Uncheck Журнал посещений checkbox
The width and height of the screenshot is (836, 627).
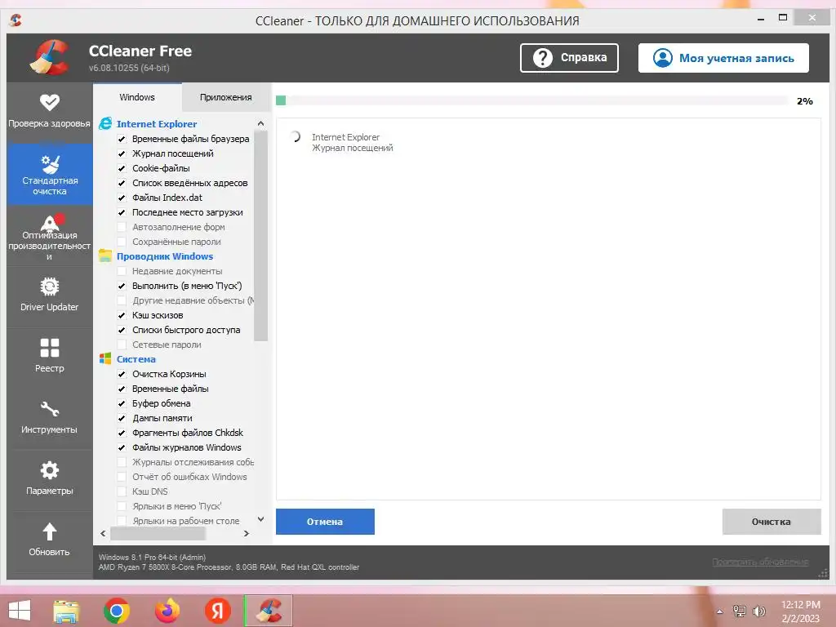[x=122, y=153]
